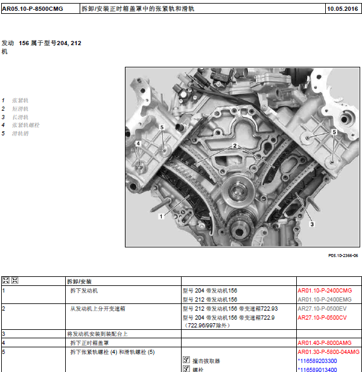
Task: Select legend entry 3 长滑轨
Action: pos(14,117)
